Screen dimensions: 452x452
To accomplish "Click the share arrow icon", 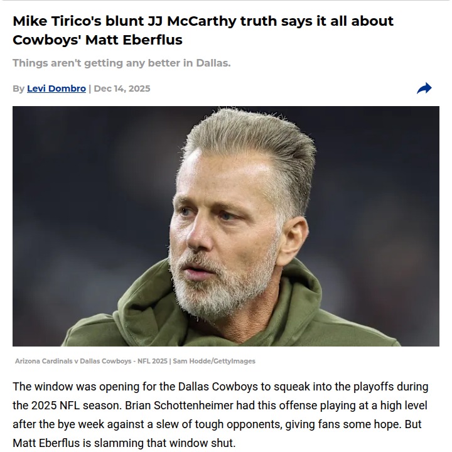I will 424,89.
